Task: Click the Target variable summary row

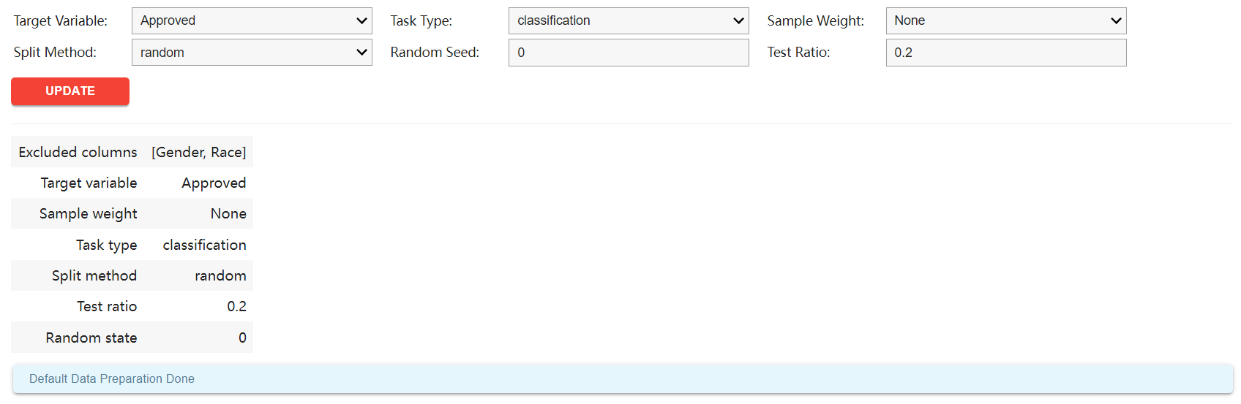Action: (x=132, y=183)
